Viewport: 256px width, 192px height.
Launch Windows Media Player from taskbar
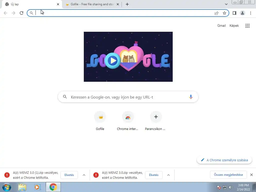click(x=37, y=187)
